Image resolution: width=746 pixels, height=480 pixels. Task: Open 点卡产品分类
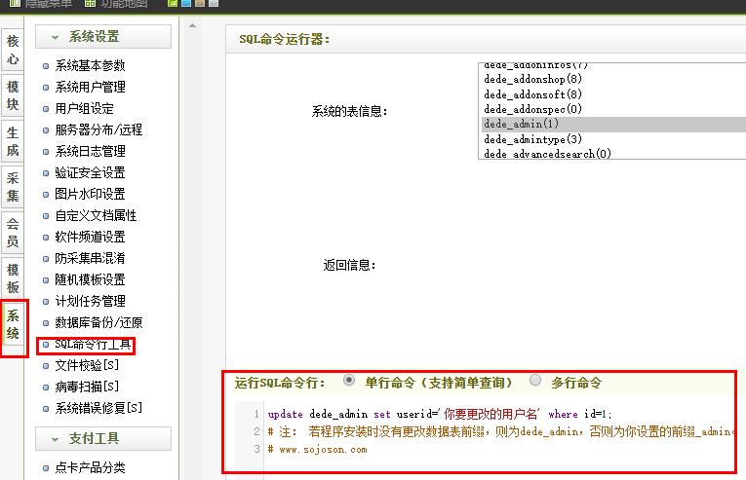[x=90, y=467]
